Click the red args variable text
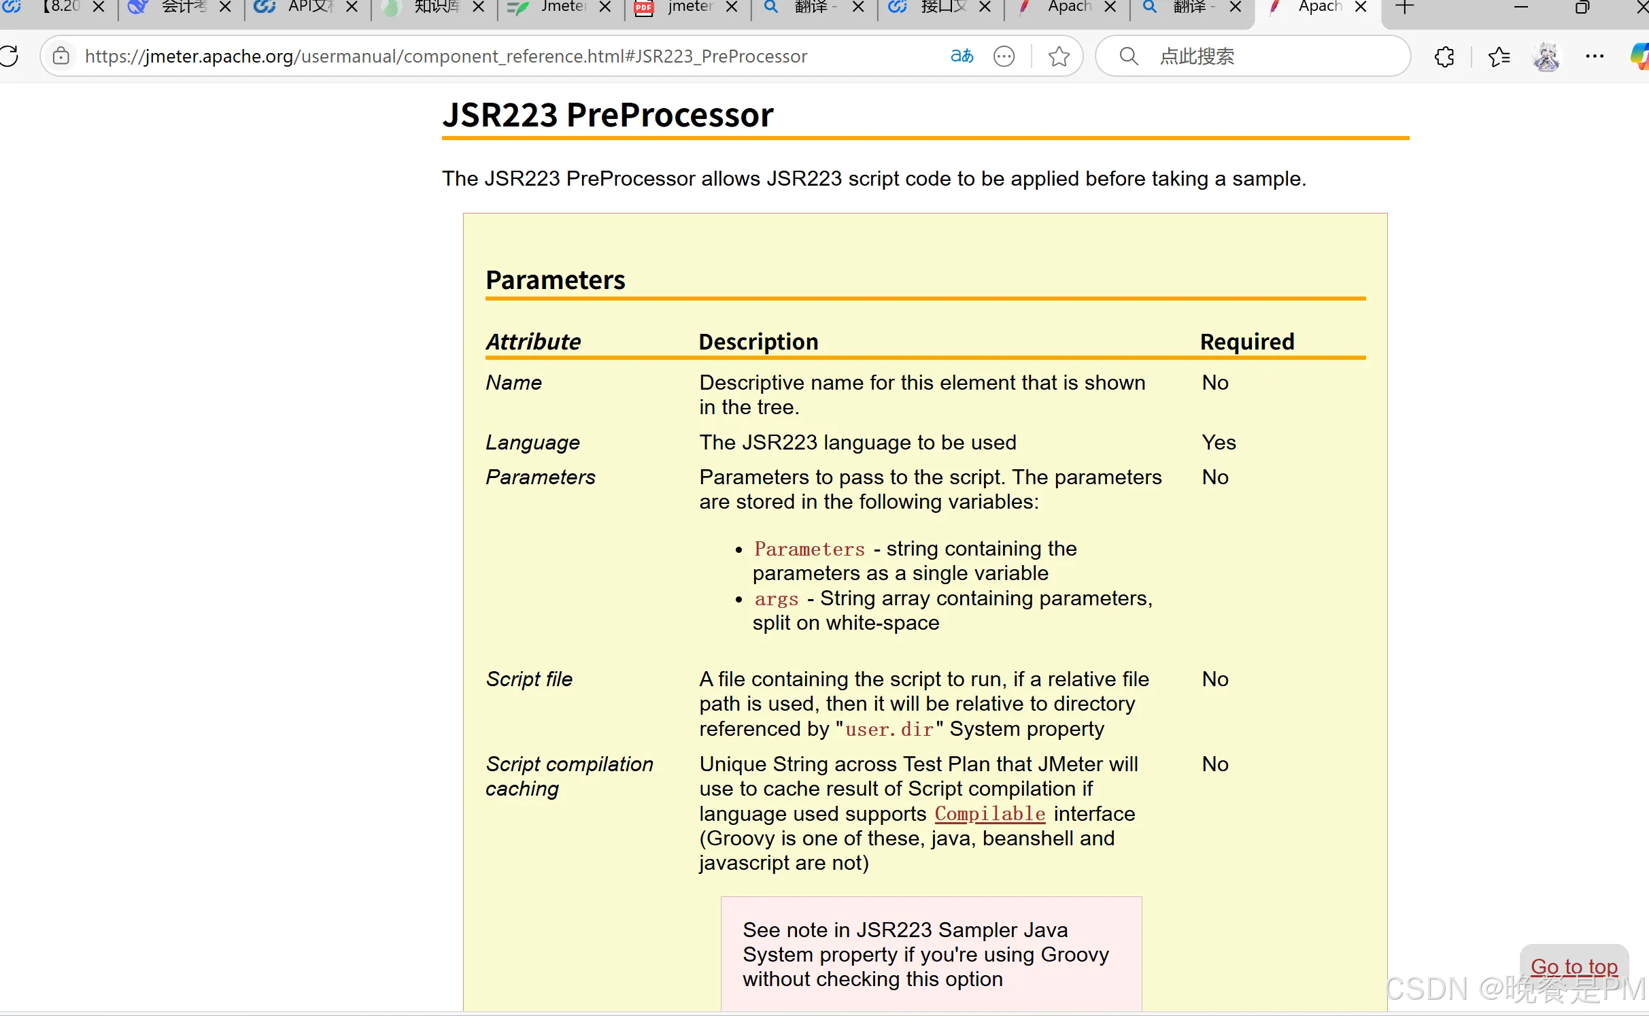Viewport: 1649px width, 1016px height. click(x=776, y=599)
